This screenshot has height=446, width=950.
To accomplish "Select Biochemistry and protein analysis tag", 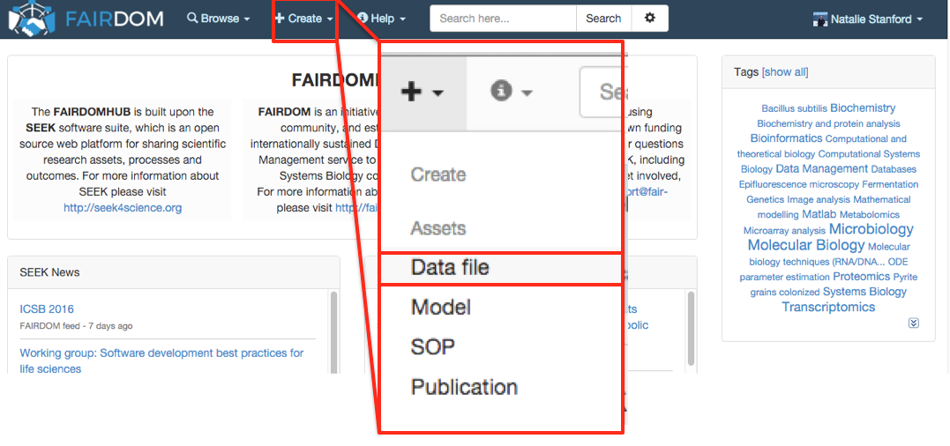I will (829, 124).
